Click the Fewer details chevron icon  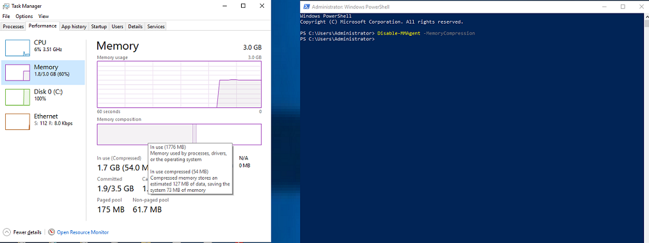point(7,232)
